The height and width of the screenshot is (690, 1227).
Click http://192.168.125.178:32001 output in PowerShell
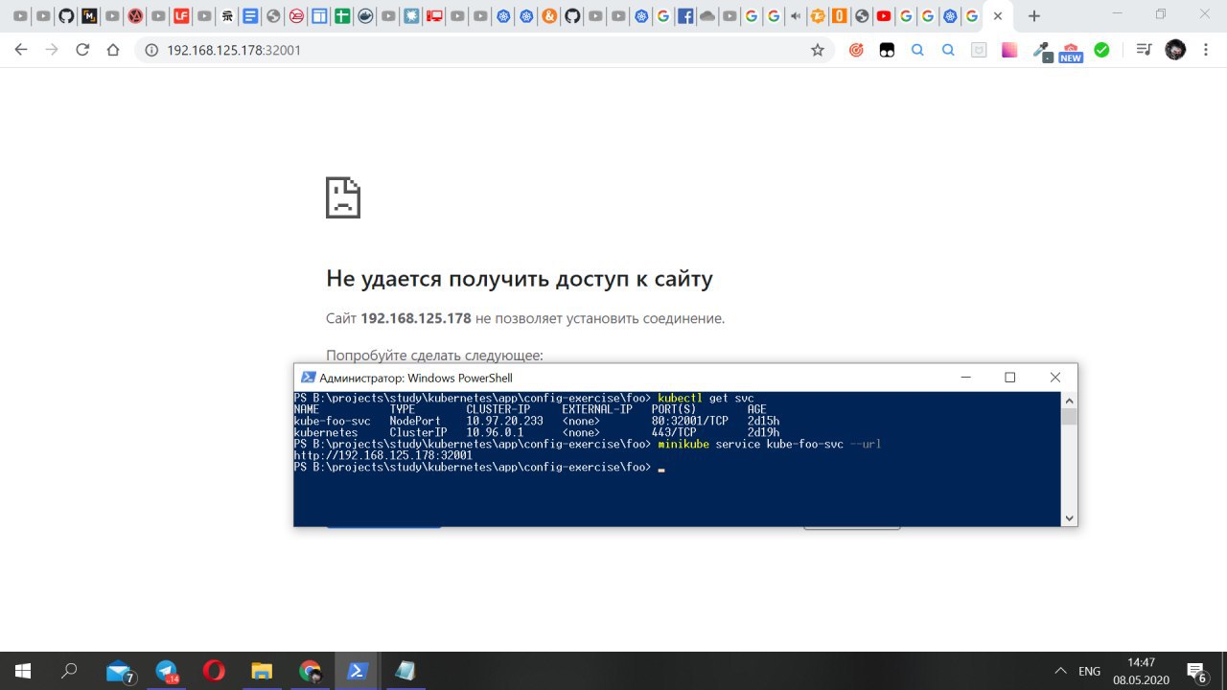[383, 455]
